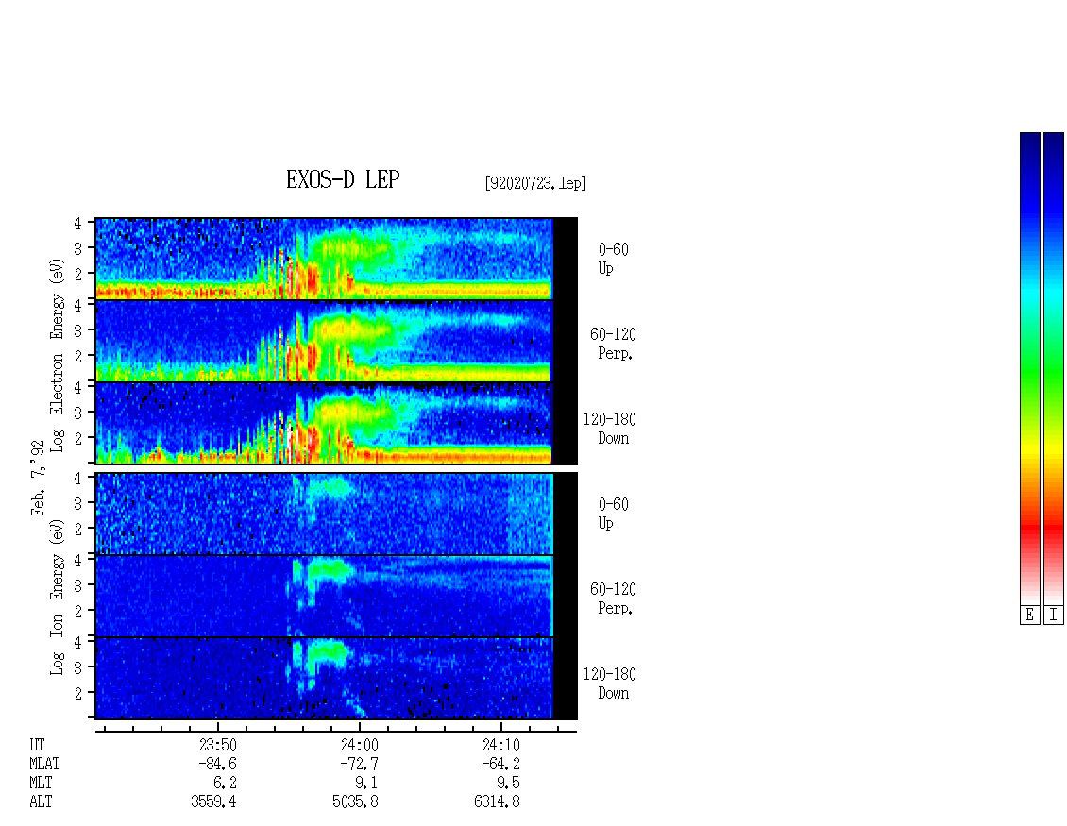
Task: Select the 24:00 UT time value
Action: coord(360,745)
